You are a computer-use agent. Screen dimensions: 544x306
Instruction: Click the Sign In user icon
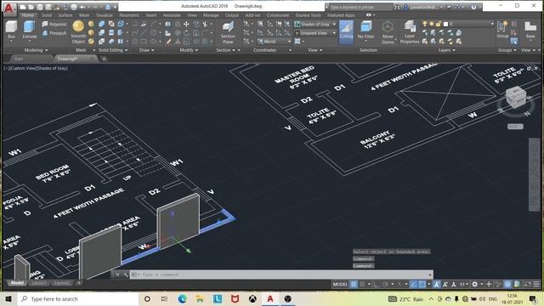[x=405, y=7]
